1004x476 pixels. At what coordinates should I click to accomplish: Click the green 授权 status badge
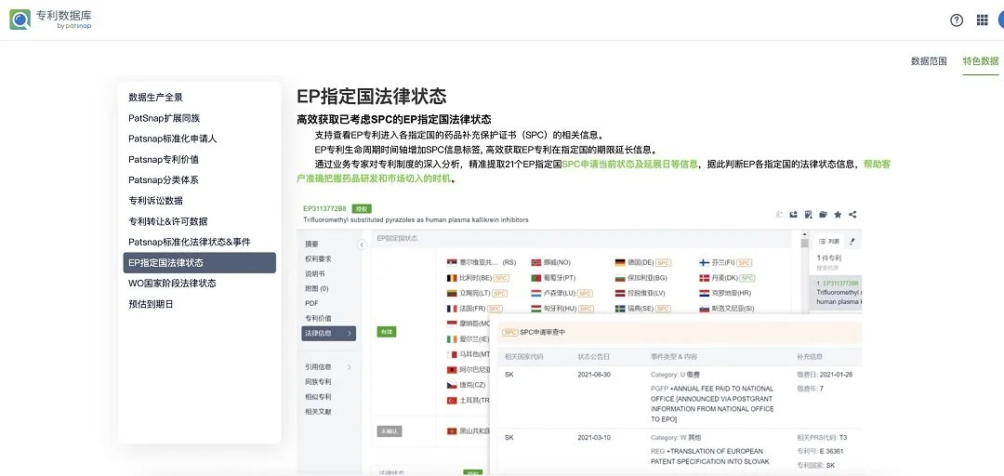(x=362, y=209)
